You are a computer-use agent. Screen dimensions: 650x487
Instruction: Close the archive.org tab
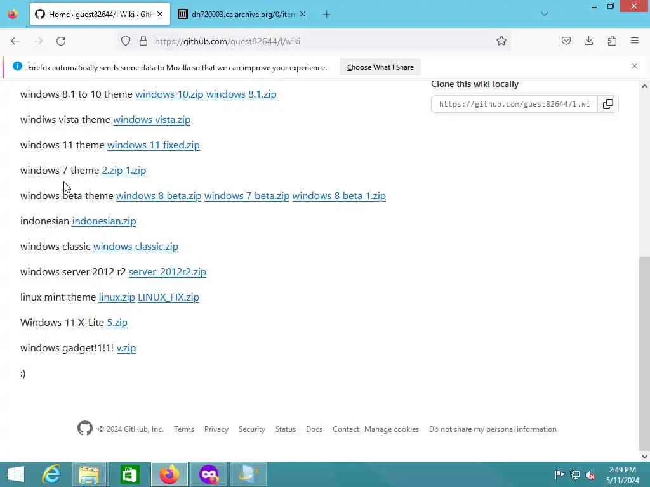[303, 14]
